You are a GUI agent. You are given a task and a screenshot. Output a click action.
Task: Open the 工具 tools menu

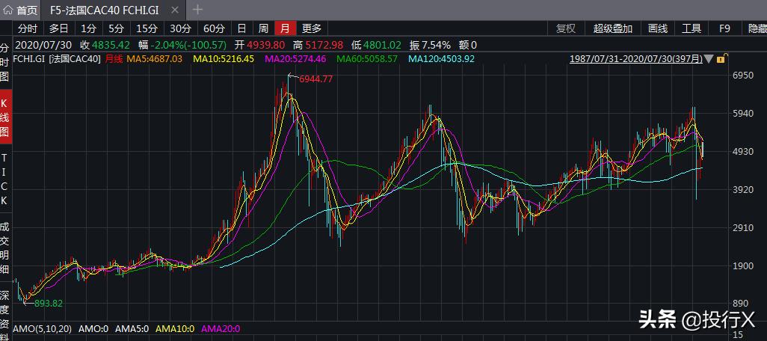tap(691, 28)
